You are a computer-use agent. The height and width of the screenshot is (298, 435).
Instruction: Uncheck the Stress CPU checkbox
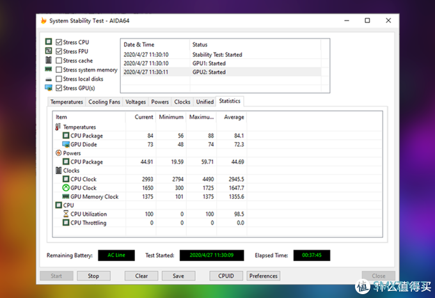(59, 42)
